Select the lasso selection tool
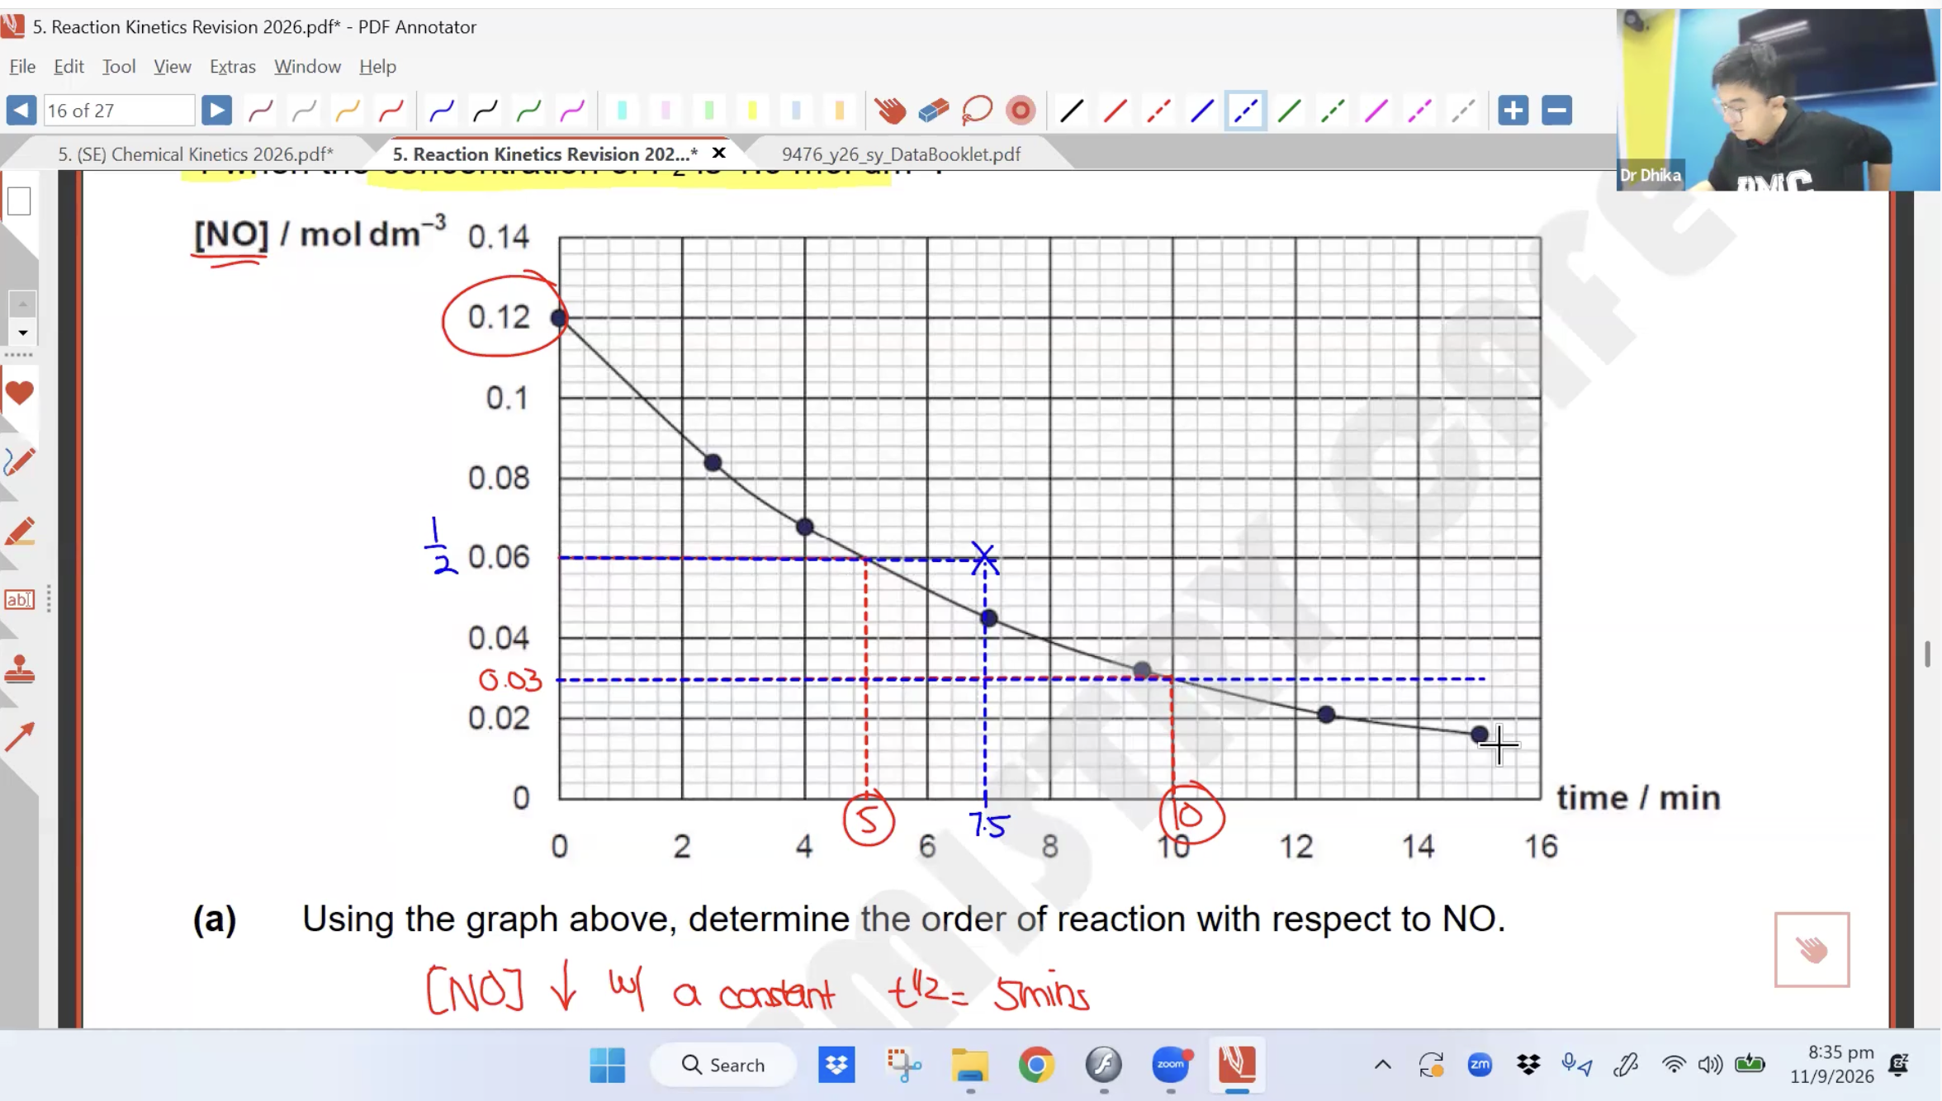This screenshot has height=1101, width=1942. [978, 111]
